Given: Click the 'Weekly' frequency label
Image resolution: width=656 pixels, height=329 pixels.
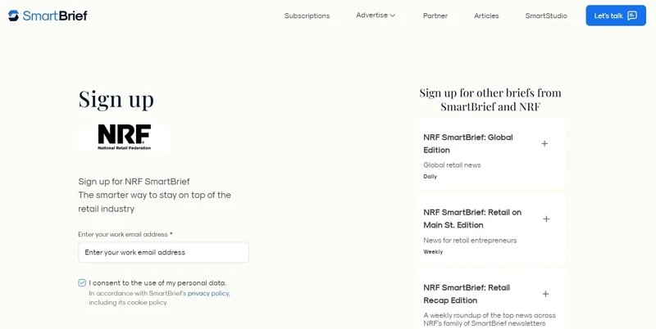Looking at the screenshot, I should (433, 252).
